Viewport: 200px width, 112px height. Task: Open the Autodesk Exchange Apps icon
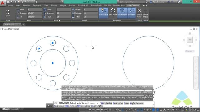coord(168,2)
